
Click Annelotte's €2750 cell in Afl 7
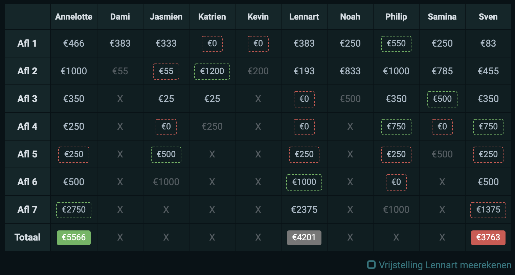click(74, 210)
